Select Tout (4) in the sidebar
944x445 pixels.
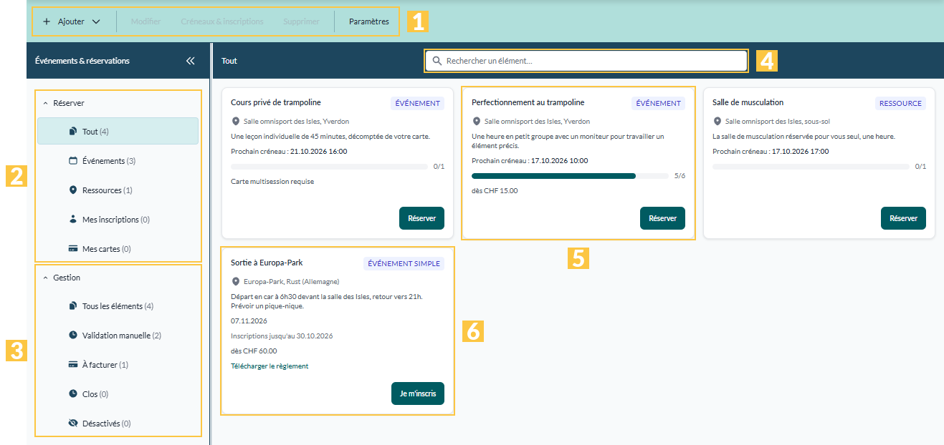pyautogui.click(x=118, y=131)
